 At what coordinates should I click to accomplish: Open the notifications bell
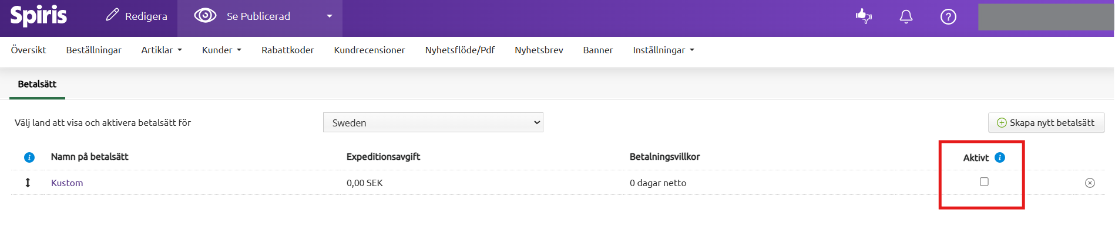(x=906, y=16)
